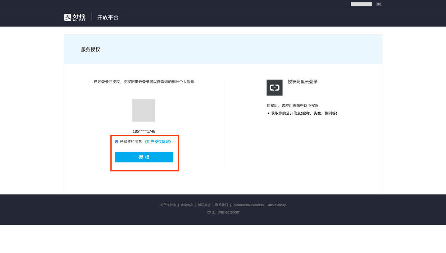
Task: Click the blue 授权 button
Action: click(144, 157)
